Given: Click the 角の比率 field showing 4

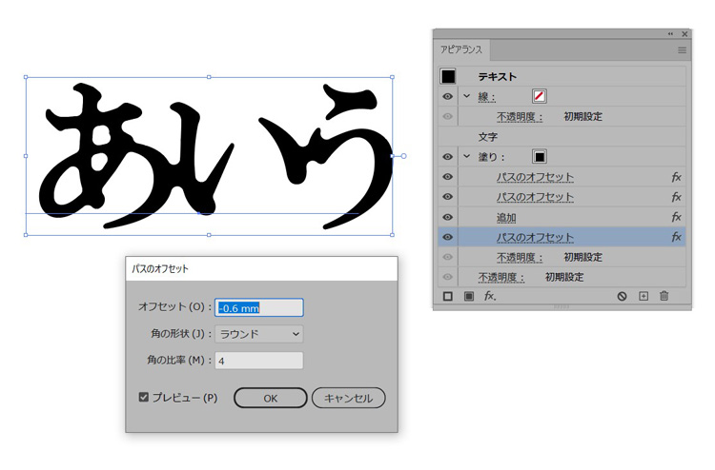Looking at the screenshot, I should 259,361.
